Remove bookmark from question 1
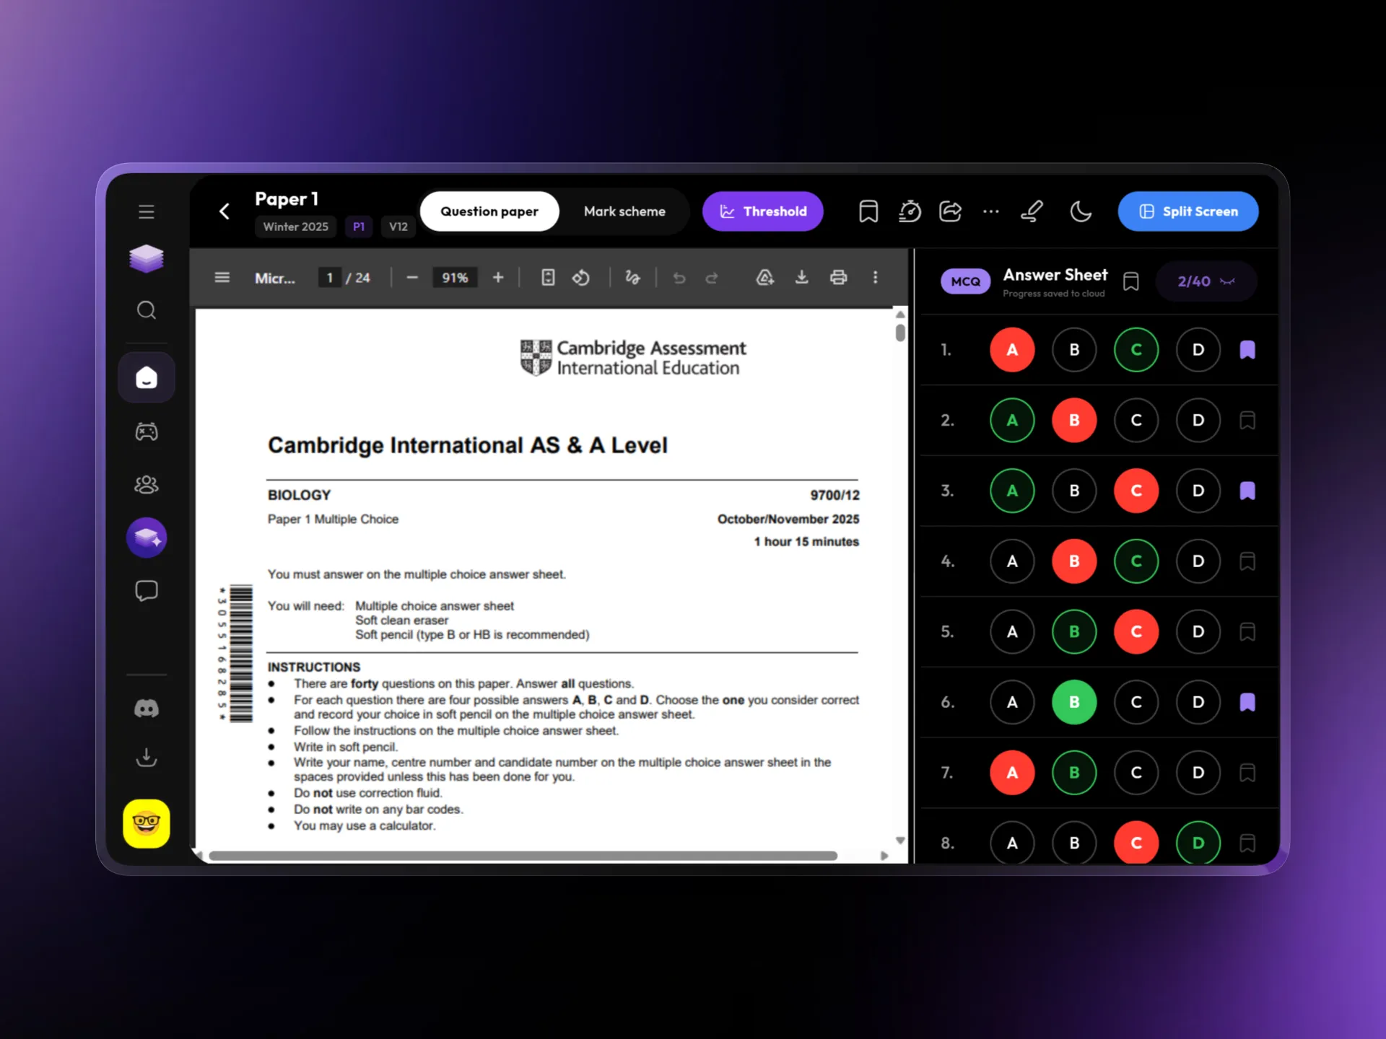This screenshot has width=1386, height=1039. pyautogui.click(x=1247, y=350)
